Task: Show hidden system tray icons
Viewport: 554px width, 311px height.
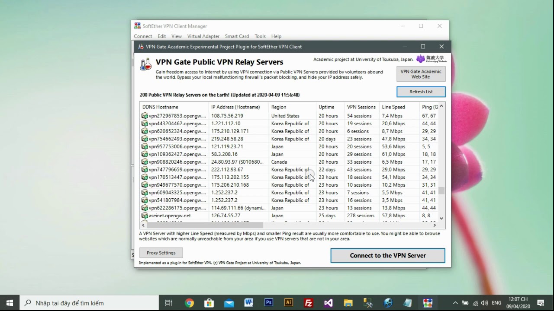Action: [455, 303]
